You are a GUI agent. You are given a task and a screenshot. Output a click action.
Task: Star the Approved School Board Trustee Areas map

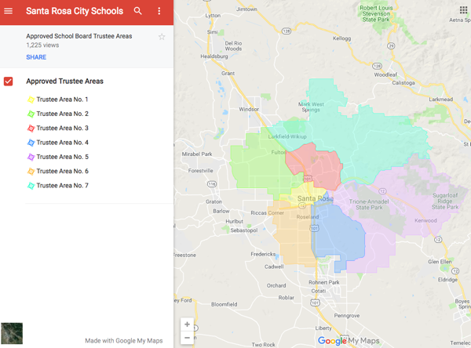point(162,37)
